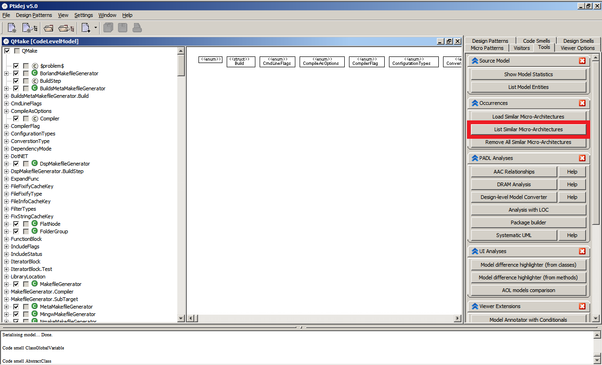The width and height of the screenshot is (602, 365).
Task: Click the List Model Entities button
Action: [528, 87]
